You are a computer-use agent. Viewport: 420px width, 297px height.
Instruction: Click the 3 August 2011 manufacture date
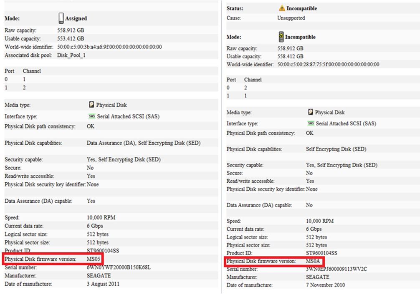103,284
